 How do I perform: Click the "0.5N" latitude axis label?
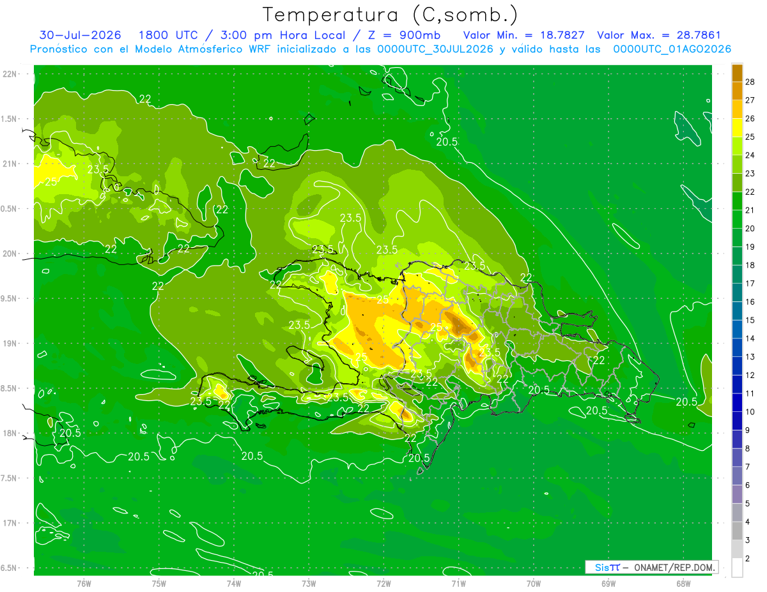pos(9,209)
